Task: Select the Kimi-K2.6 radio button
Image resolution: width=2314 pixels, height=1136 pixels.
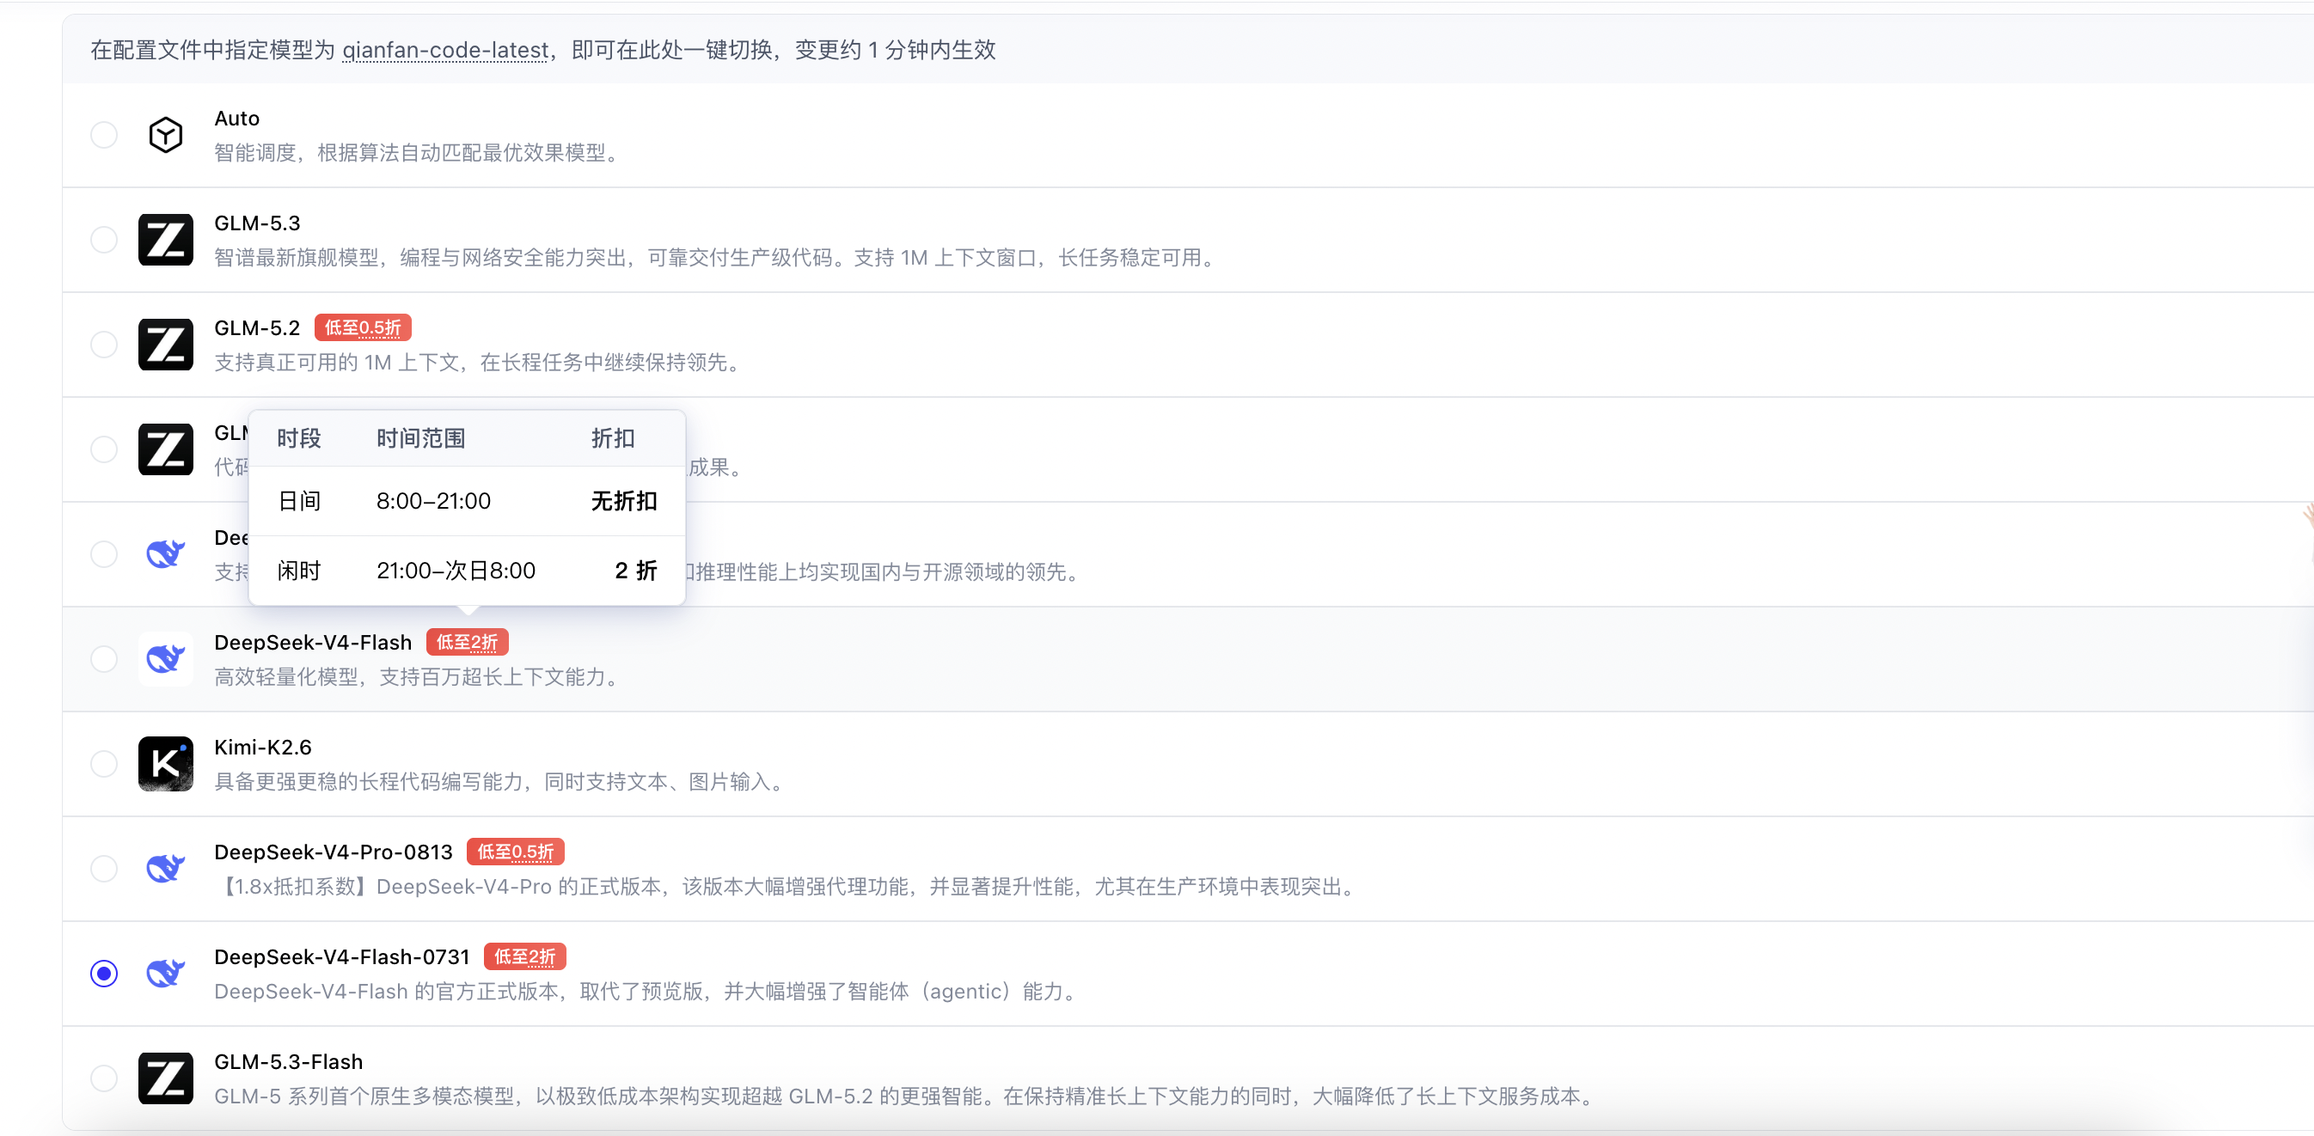Action: point(104,764)
